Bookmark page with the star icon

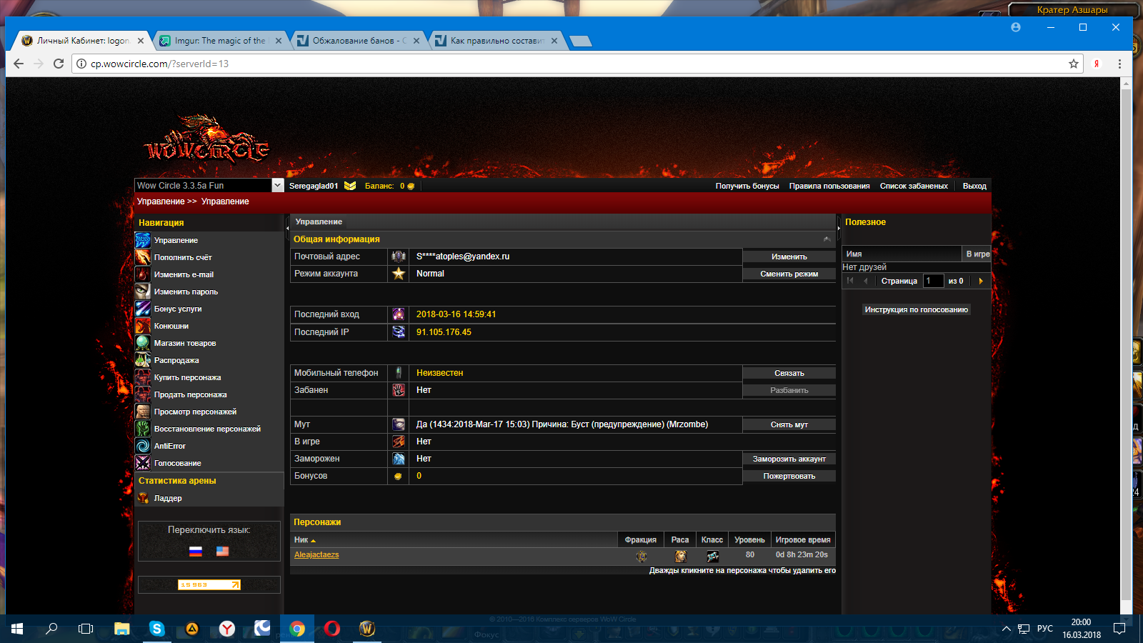coord(1073,64)
